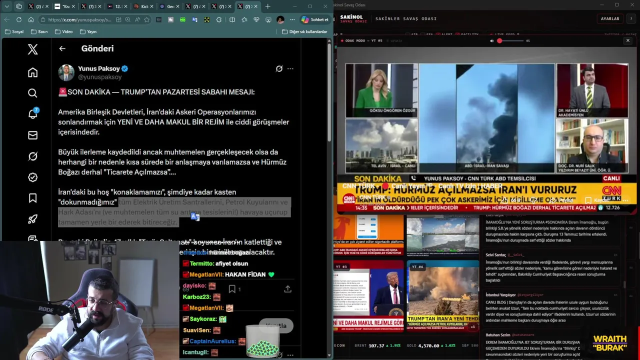Open Video bookmarks folder

tap(64, 31)
